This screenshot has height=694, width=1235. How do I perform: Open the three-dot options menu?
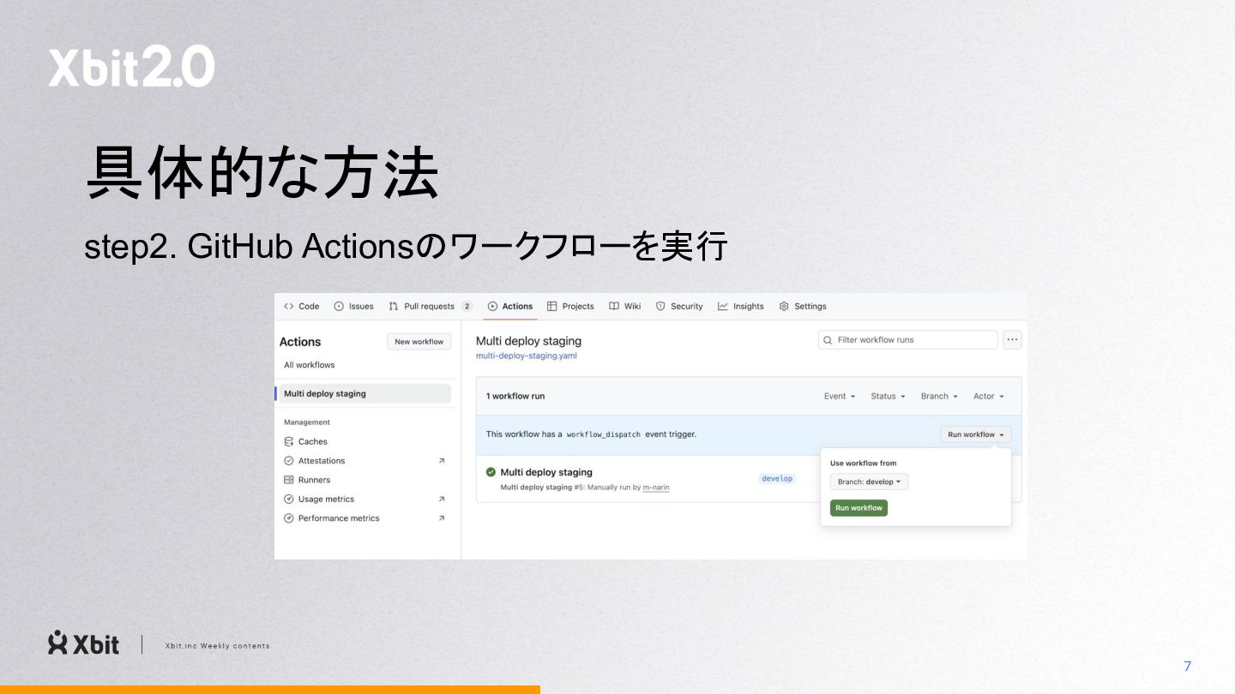[1013, 340]
